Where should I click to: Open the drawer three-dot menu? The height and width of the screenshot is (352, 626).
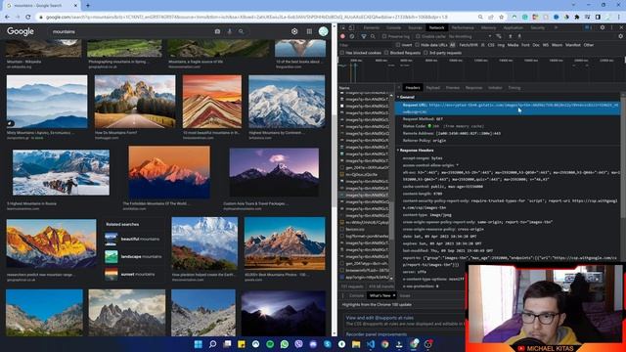[x=343, y=295]
